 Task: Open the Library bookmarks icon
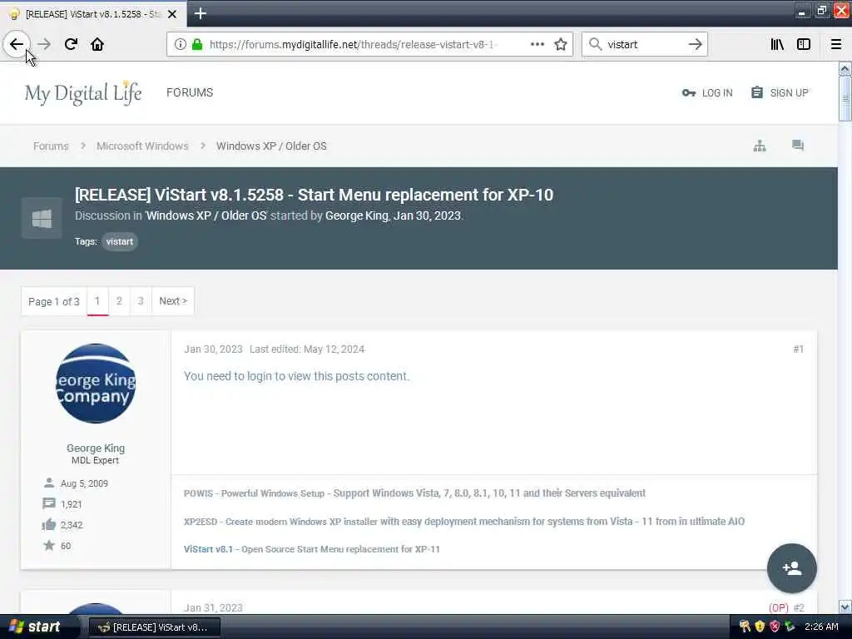click(x=777, y=44)
